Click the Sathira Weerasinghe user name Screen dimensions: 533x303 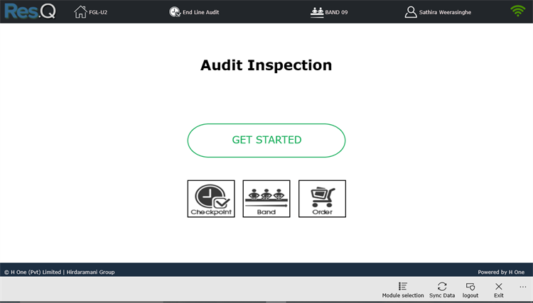pyautogui.click(x=445, y=12)
